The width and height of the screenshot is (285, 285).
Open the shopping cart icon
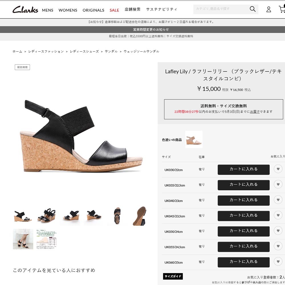click(x=282, y=9)
